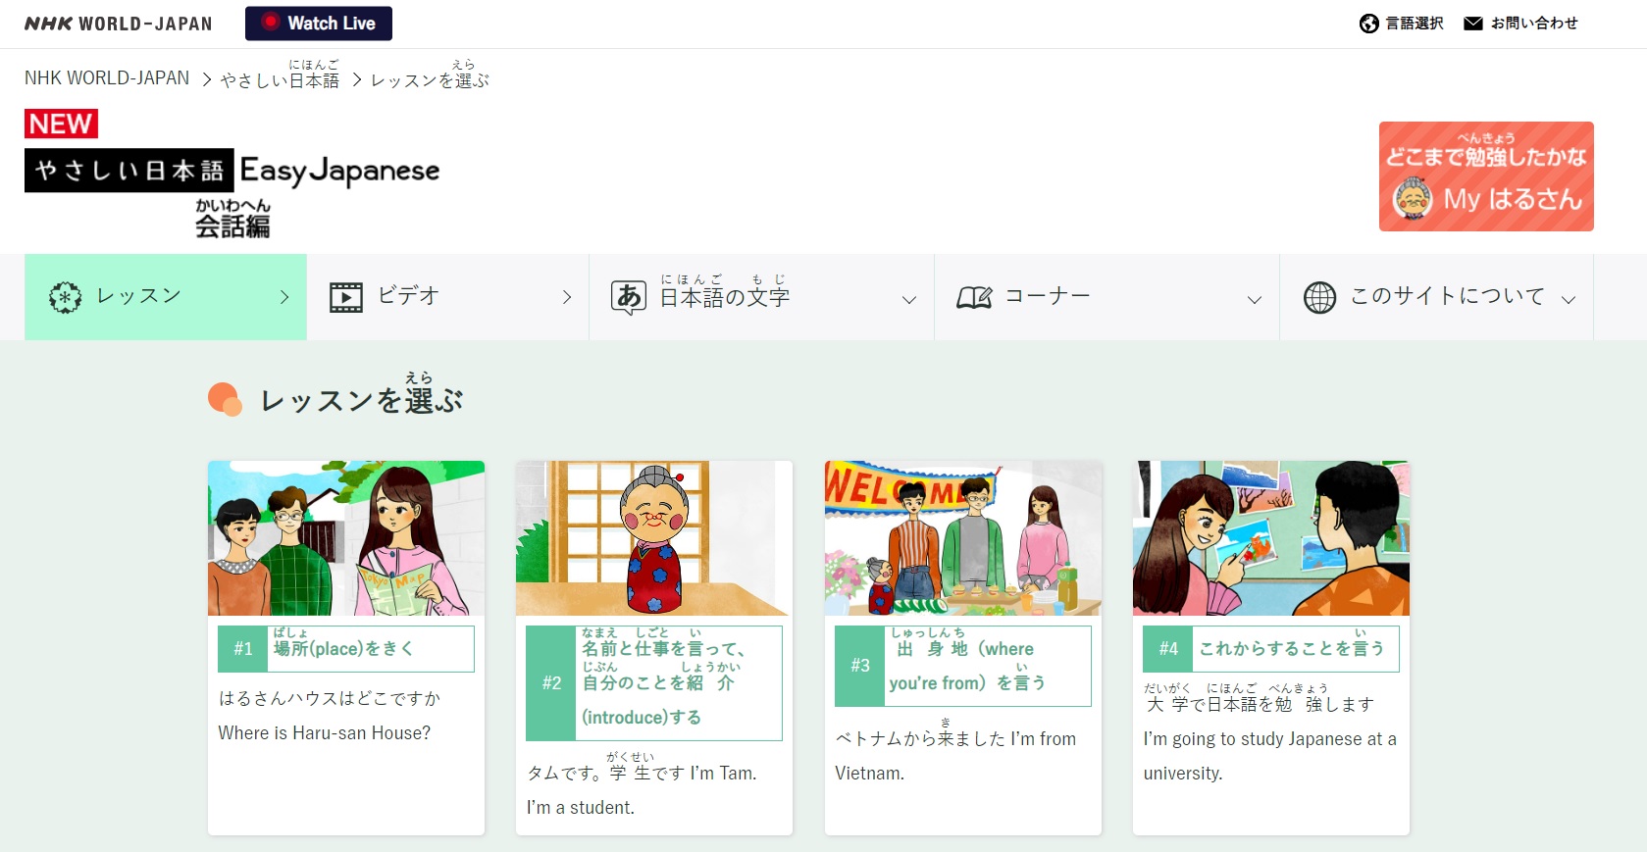
Task: Open 言語選択 language selection link
Action: [1414, 24]
